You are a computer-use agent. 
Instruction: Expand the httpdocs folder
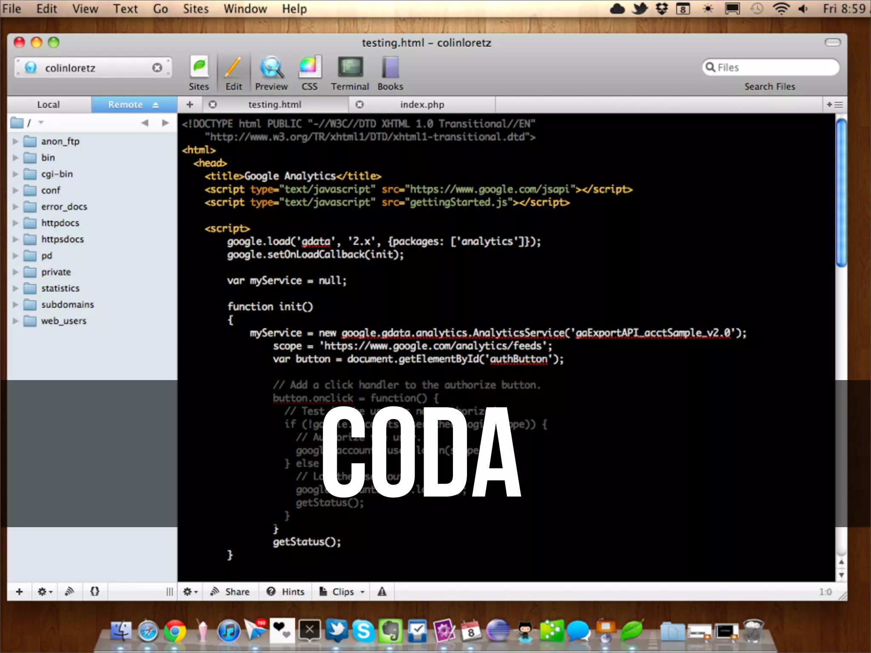[x=15, y=223]
